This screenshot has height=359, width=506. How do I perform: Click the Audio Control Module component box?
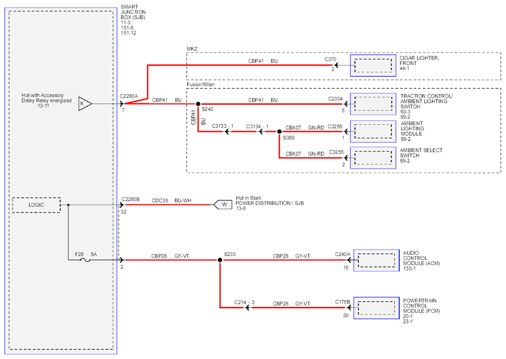coord(377,260)
